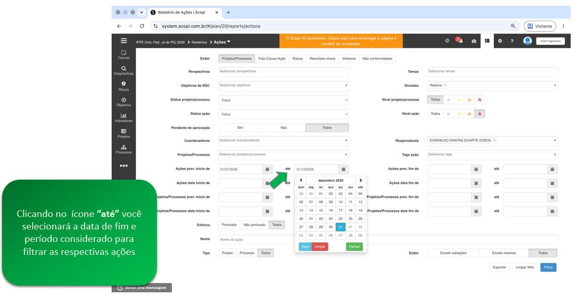Click Fechar in the date picker
Screen dimensions: 580x298
point(354,247)
